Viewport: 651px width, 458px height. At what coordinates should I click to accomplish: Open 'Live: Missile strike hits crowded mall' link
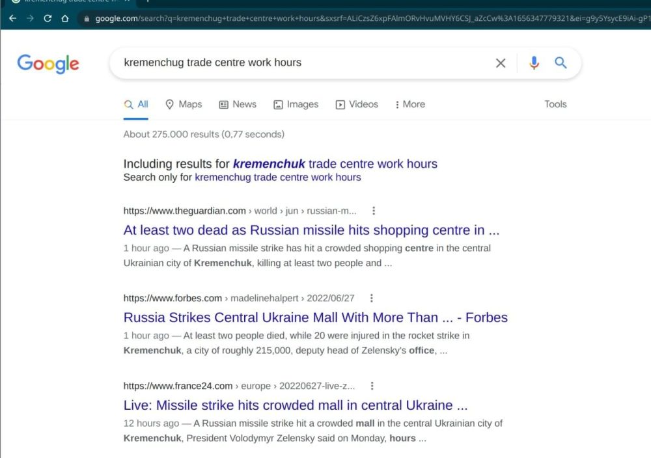(296, 405)
